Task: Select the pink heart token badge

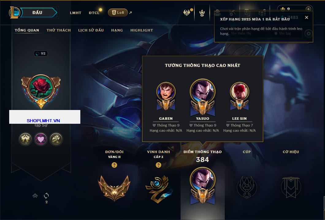Action: (x=40, y=139)
